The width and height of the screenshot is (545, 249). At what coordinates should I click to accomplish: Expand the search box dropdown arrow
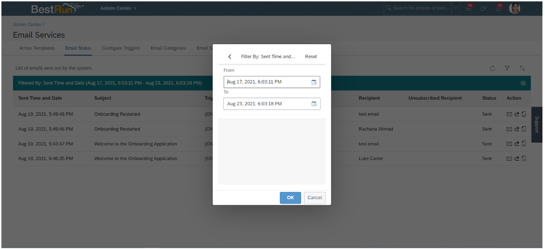point(456,8)
